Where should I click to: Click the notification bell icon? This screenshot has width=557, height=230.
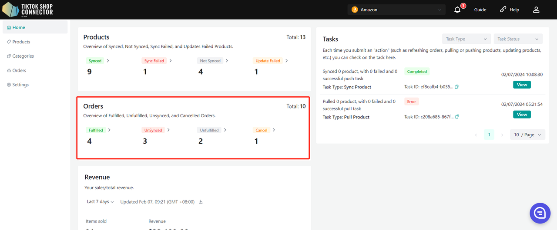(x=457, y=10)
